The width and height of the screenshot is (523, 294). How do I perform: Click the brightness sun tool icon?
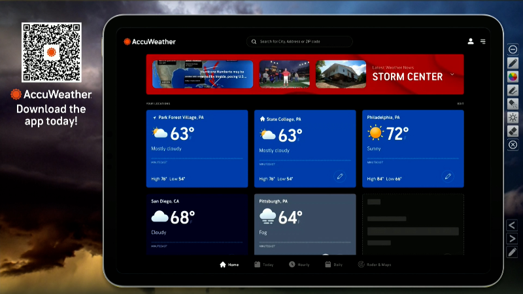point(513,118)
